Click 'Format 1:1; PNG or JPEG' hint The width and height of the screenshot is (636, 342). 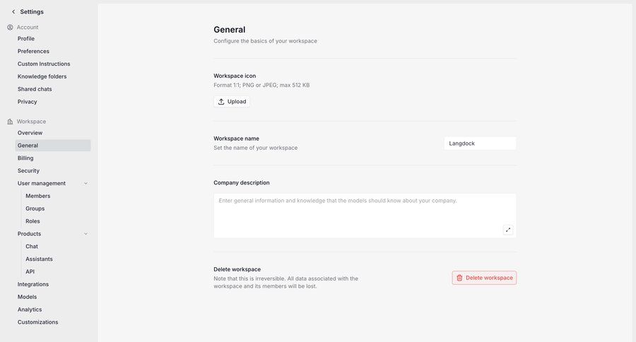coord(261,85)
